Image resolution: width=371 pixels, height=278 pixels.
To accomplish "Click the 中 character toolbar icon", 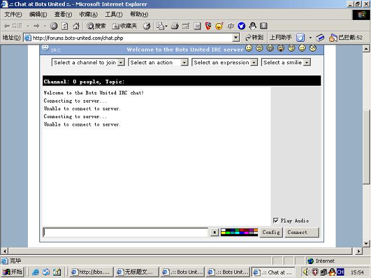I will pos(231,26).
